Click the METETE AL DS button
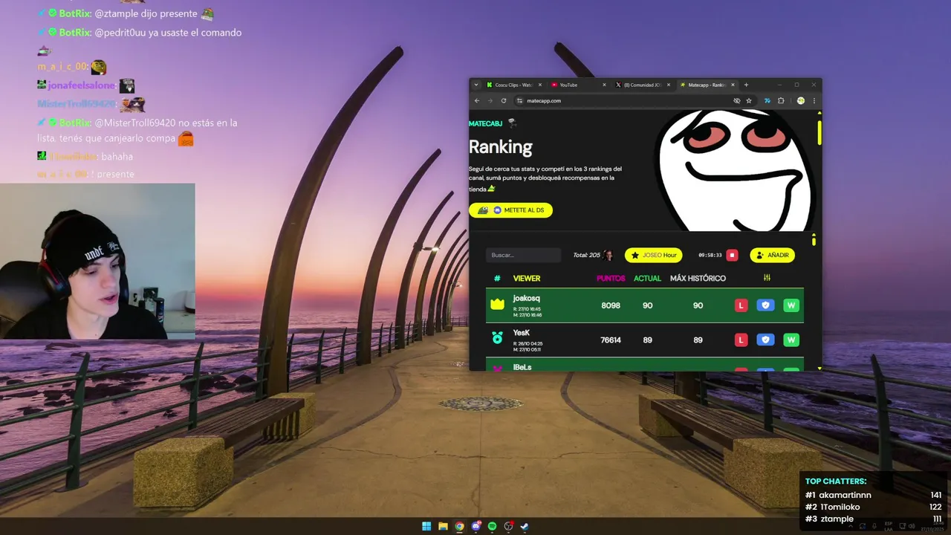Viewport: 951px width, 535px height. pos(510,210)
